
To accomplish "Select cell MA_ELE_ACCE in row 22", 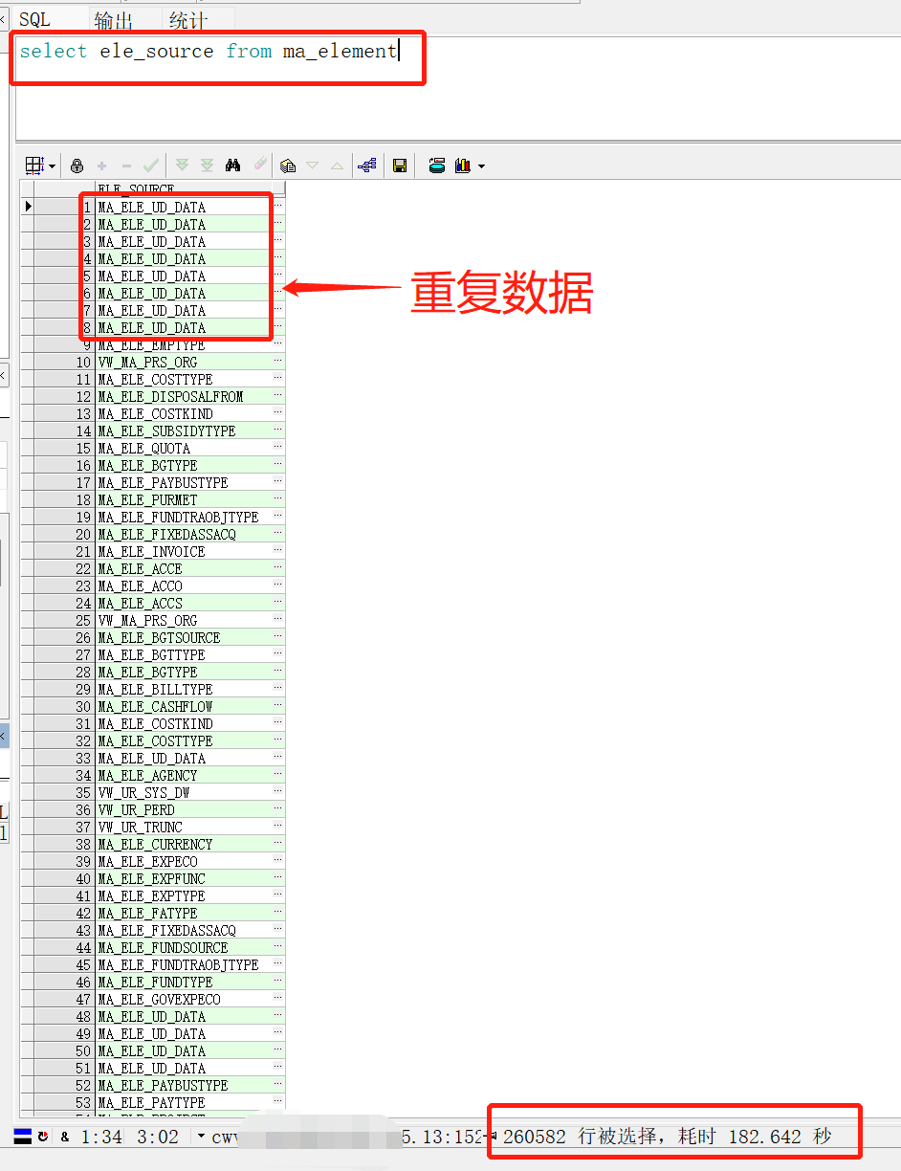I will point(184,568).
